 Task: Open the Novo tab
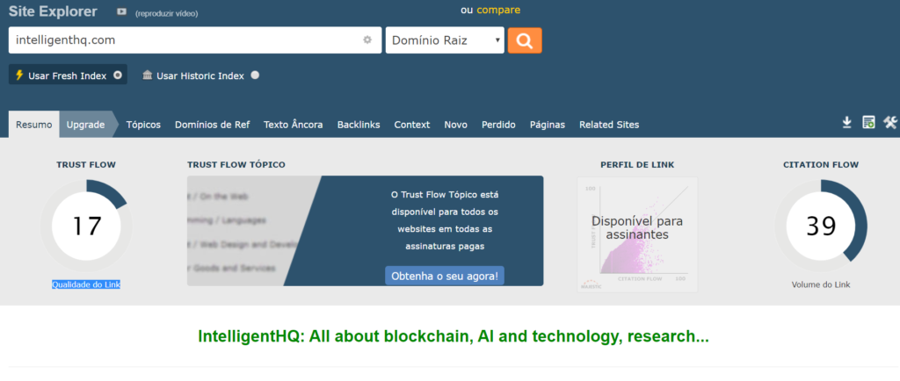[456, 125]
